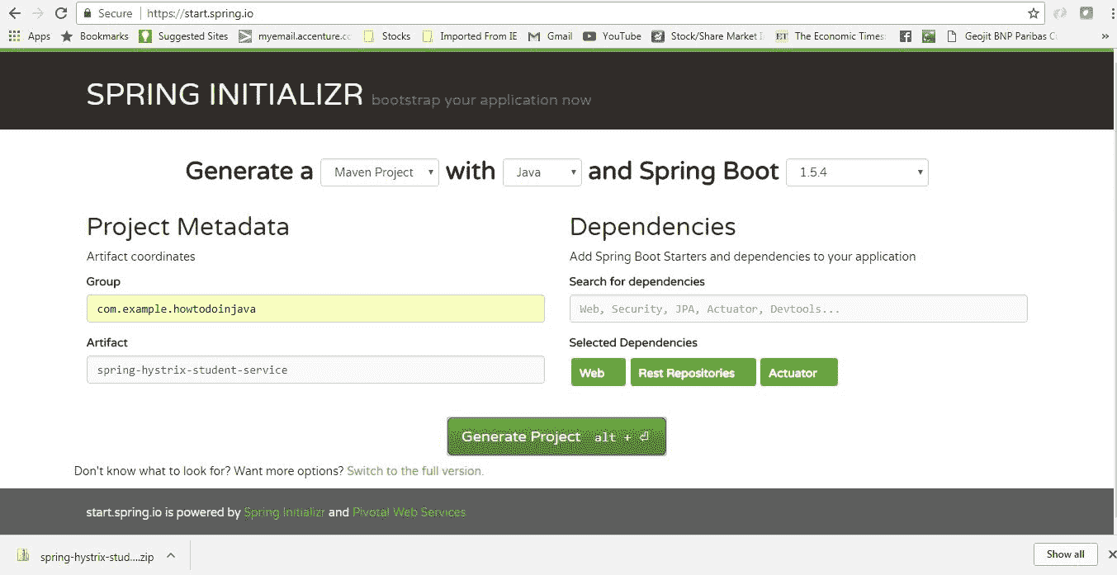Click Show all downloads button
Image resolution: width=1117 pixels, height=575 pixels.
coord(1065,554)
